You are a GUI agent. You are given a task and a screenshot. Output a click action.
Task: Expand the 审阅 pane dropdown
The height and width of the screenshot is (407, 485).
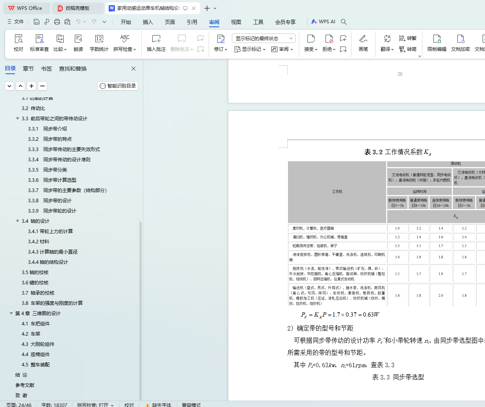pos(282,49)
